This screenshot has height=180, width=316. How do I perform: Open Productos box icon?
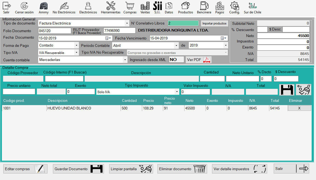(185, 8)
